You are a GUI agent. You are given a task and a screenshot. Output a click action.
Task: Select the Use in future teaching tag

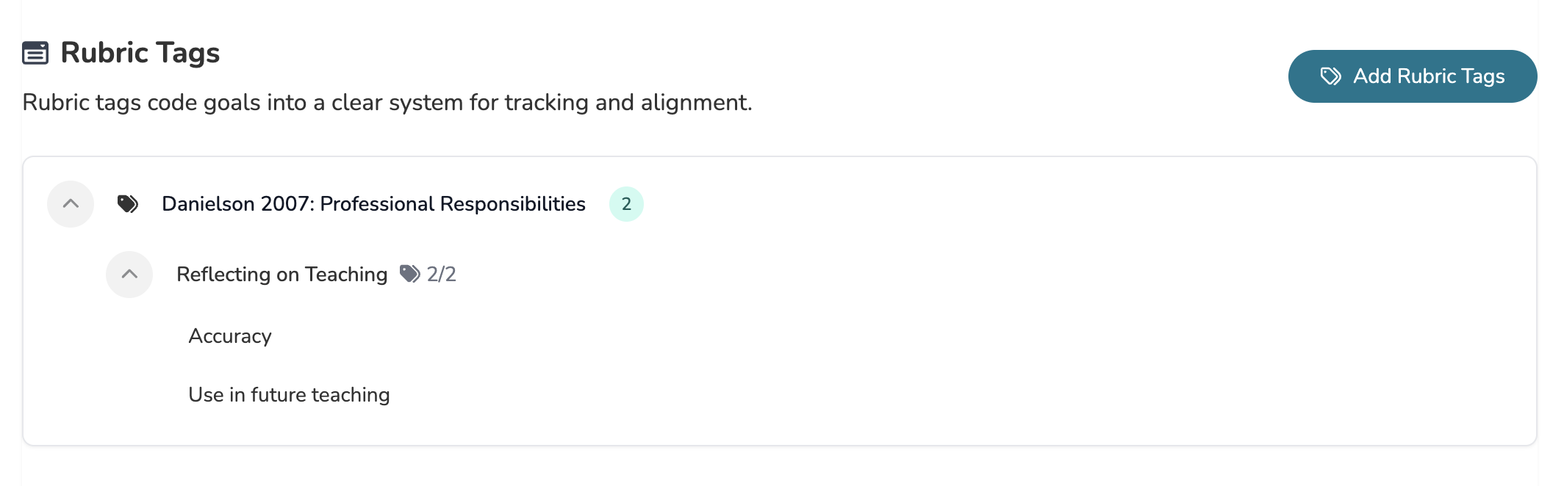coord(289,395)
